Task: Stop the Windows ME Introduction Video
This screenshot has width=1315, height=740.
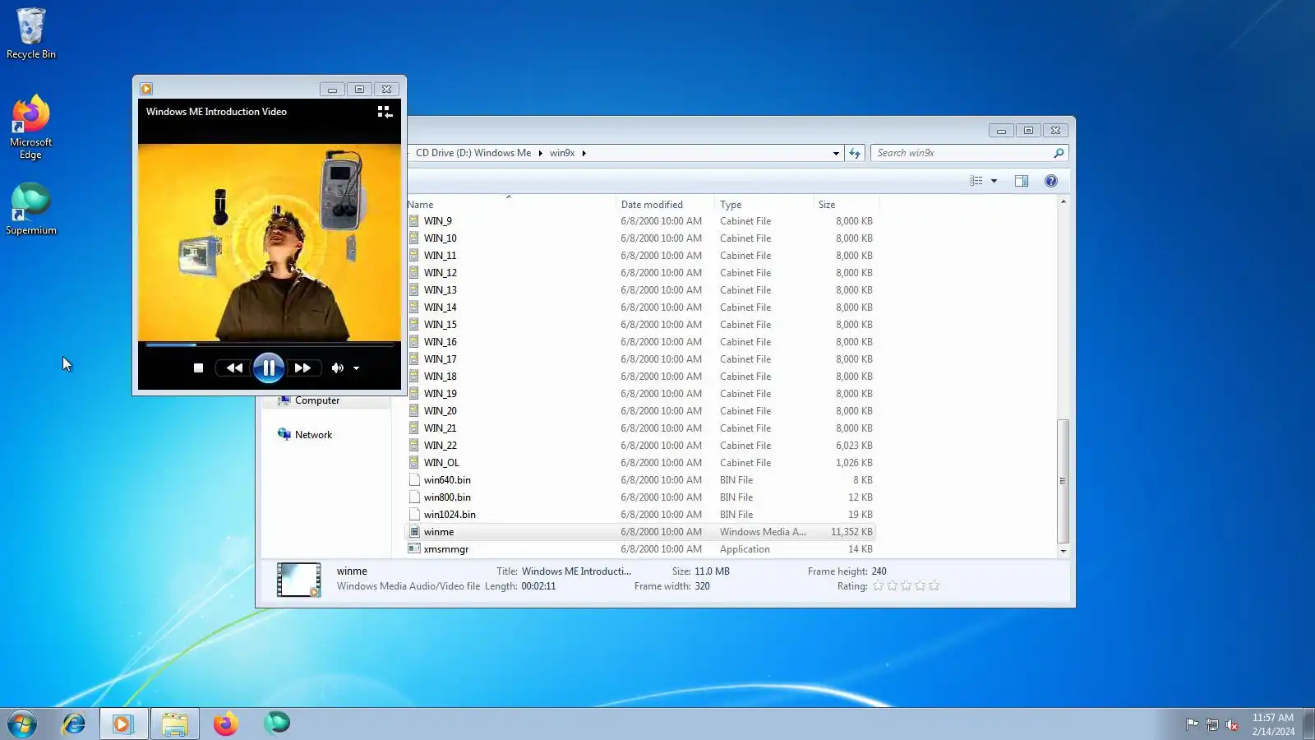Action: pyautogui.click(x=198, y=368)
